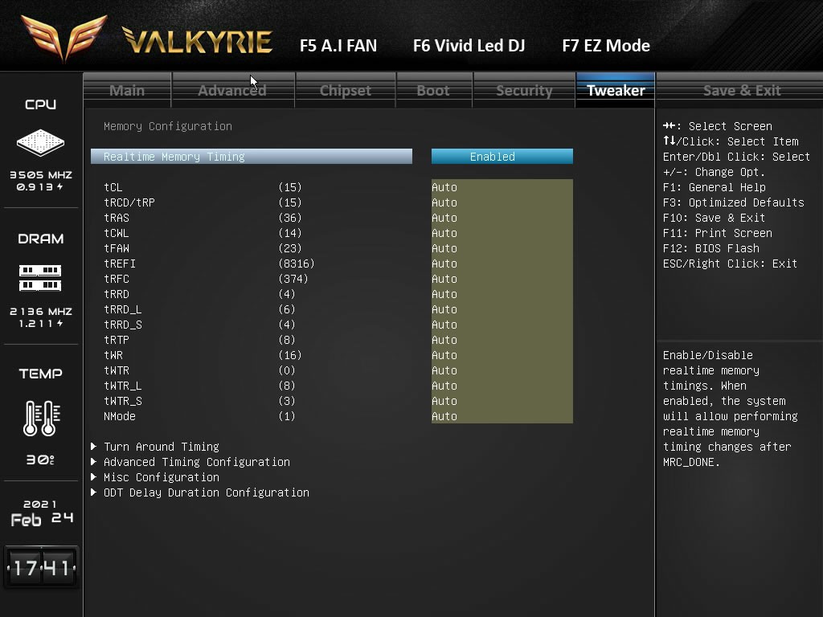The image size is (823, 617).
Task: Click the F12: BIOS Flash help line
Action: pos(710,248)
